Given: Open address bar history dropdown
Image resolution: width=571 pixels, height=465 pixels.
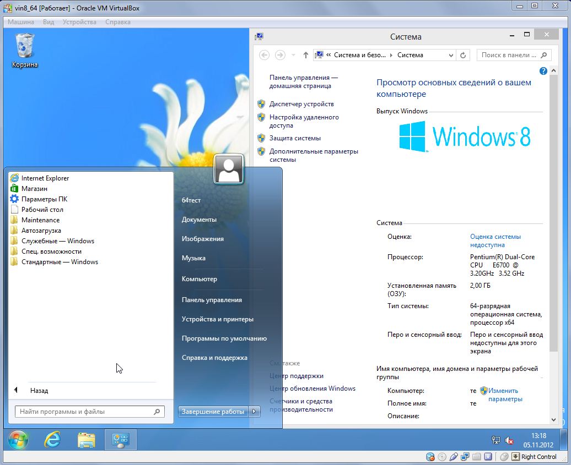Looking at the screenshot, I should (451, 55).
